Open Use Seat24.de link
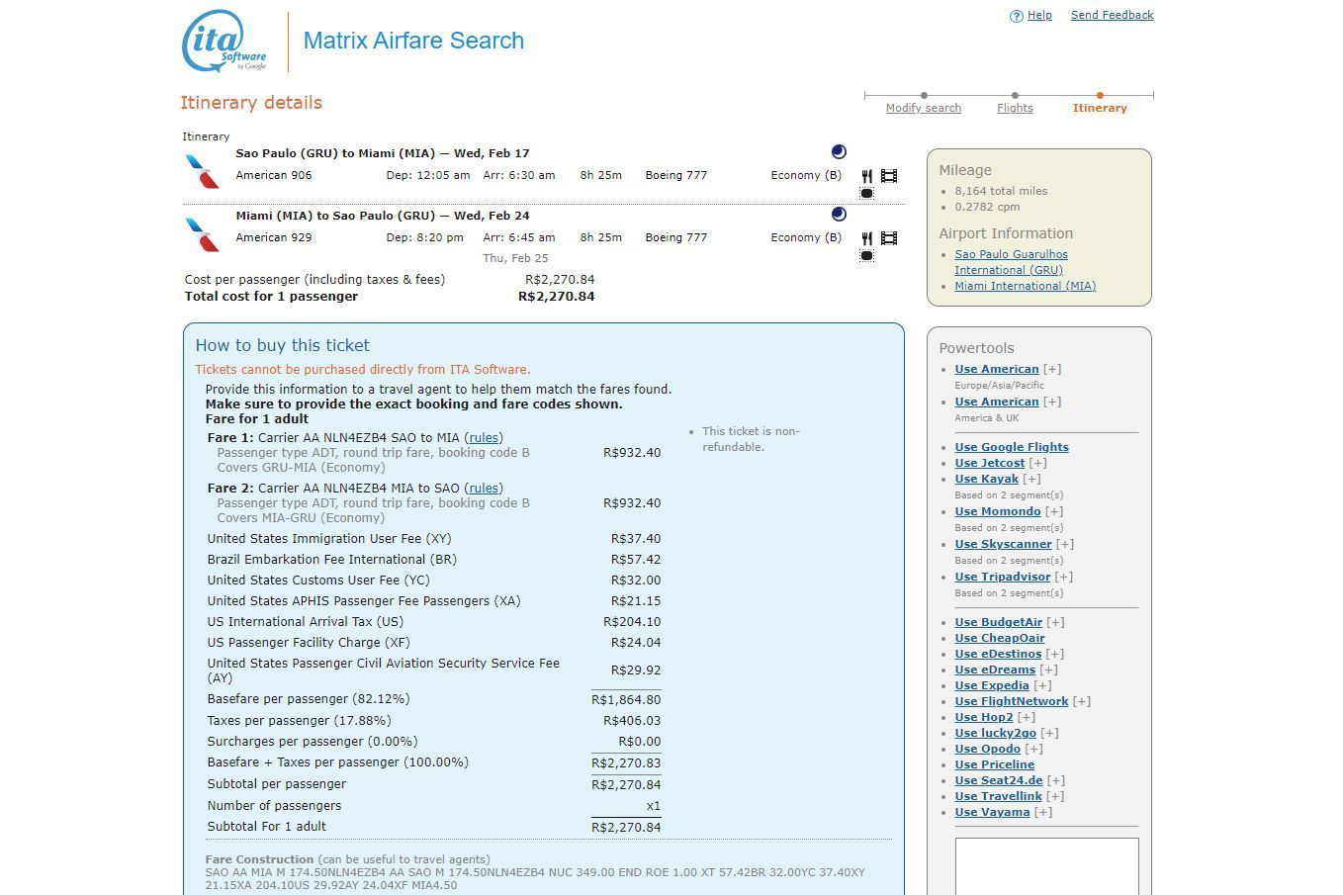This screenshot has height=895, width=1343. coord(999,780)
